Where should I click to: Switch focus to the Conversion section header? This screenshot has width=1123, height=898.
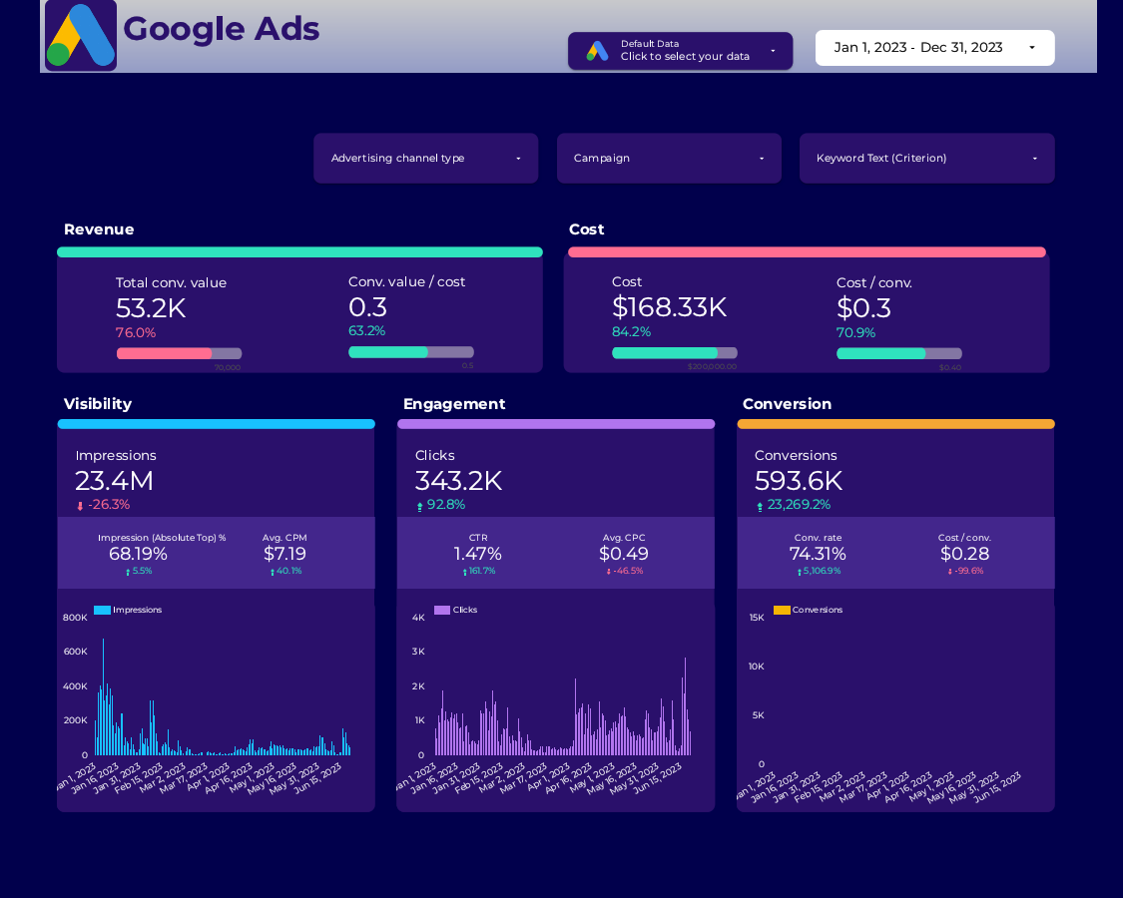click(x=787, y=404)
